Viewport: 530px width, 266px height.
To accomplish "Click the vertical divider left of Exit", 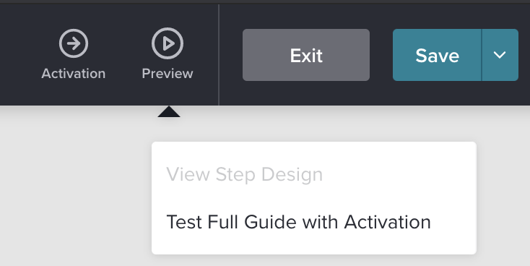I will [x=219, y=55].
